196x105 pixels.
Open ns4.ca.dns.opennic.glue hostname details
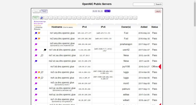[x=62, y=78]
